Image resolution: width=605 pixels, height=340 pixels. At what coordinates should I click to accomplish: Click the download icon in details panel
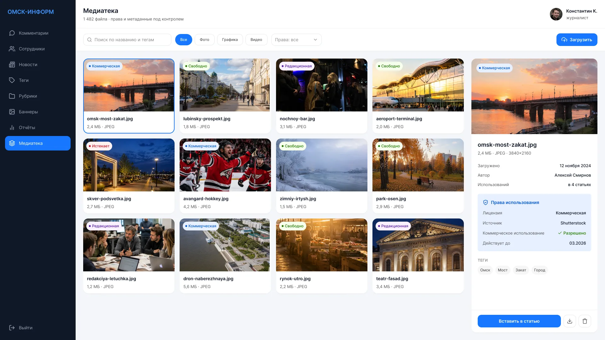pyautogui.click(x=570, y=321)
